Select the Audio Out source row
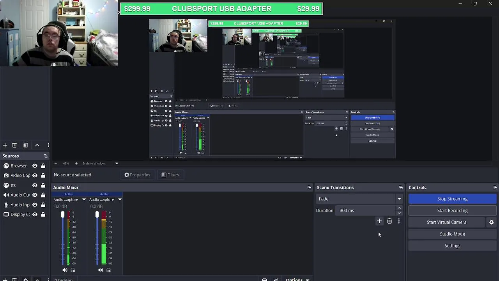The image size is (499, 281). click(x=24, y=195)
